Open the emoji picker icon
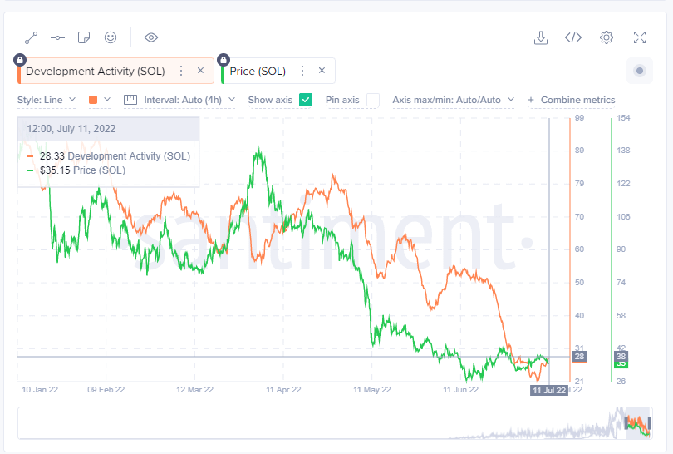This screenshot has width=673, height=454. [x=111, y=37]
